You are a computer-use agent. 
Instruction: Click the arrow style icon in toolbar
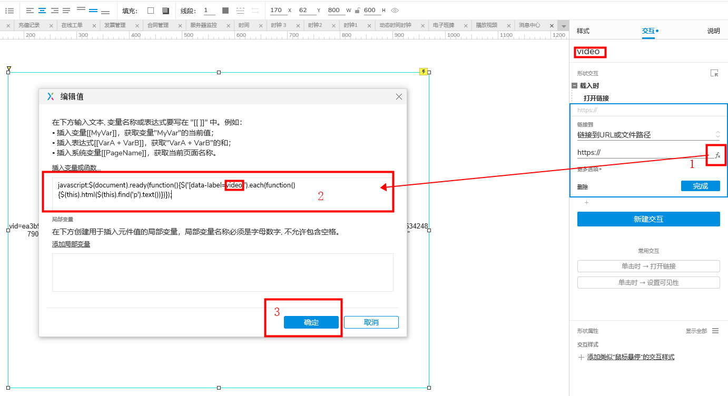coord(256,10)
